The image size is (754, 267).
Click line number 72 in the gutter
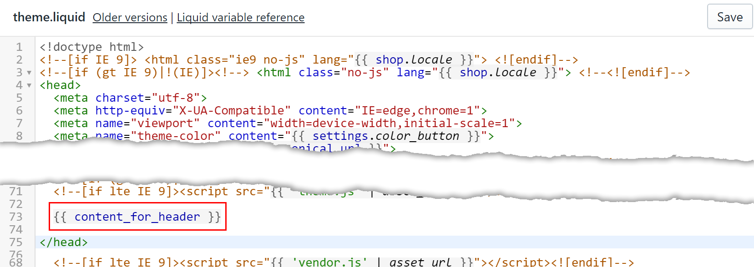coord(16,204)
